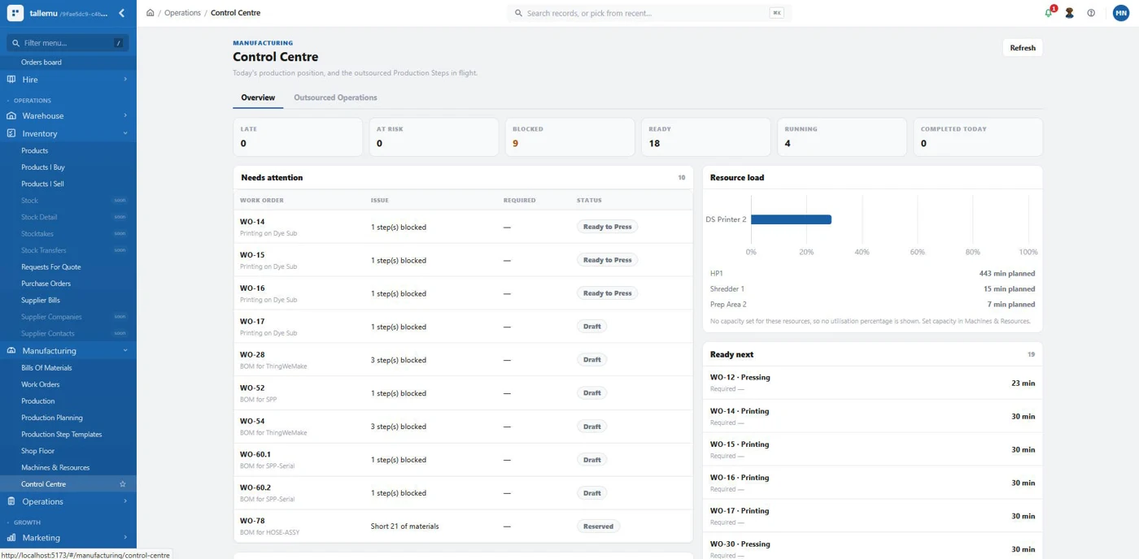This screenshot has height=559, width=1139.
Task: Click the tallemu app logo icon
Action: click(x=15, y=13)
